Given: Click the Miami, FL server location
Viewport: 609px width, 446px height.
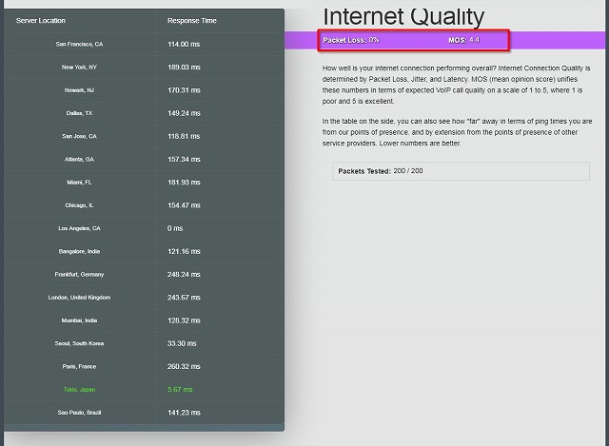Looking at the screenshot, I should click(x=80, y=183).
